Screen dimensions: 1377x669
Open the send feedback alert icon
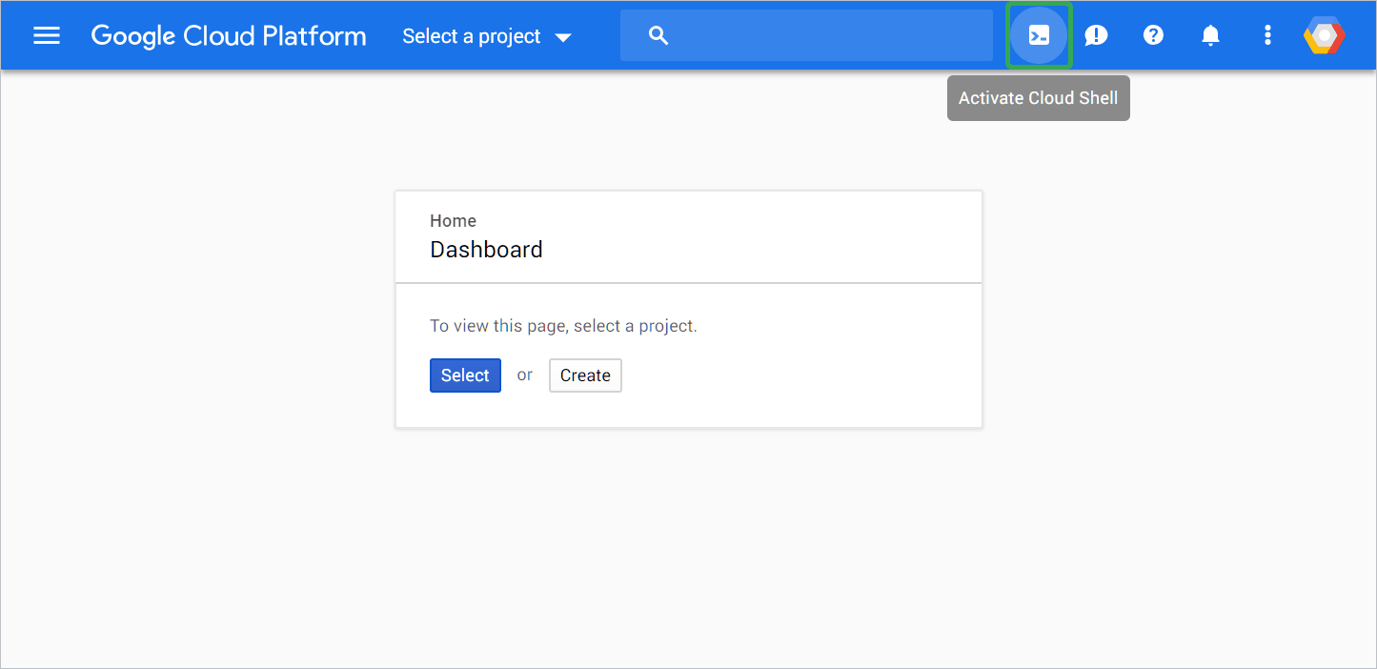[1096, 36]
